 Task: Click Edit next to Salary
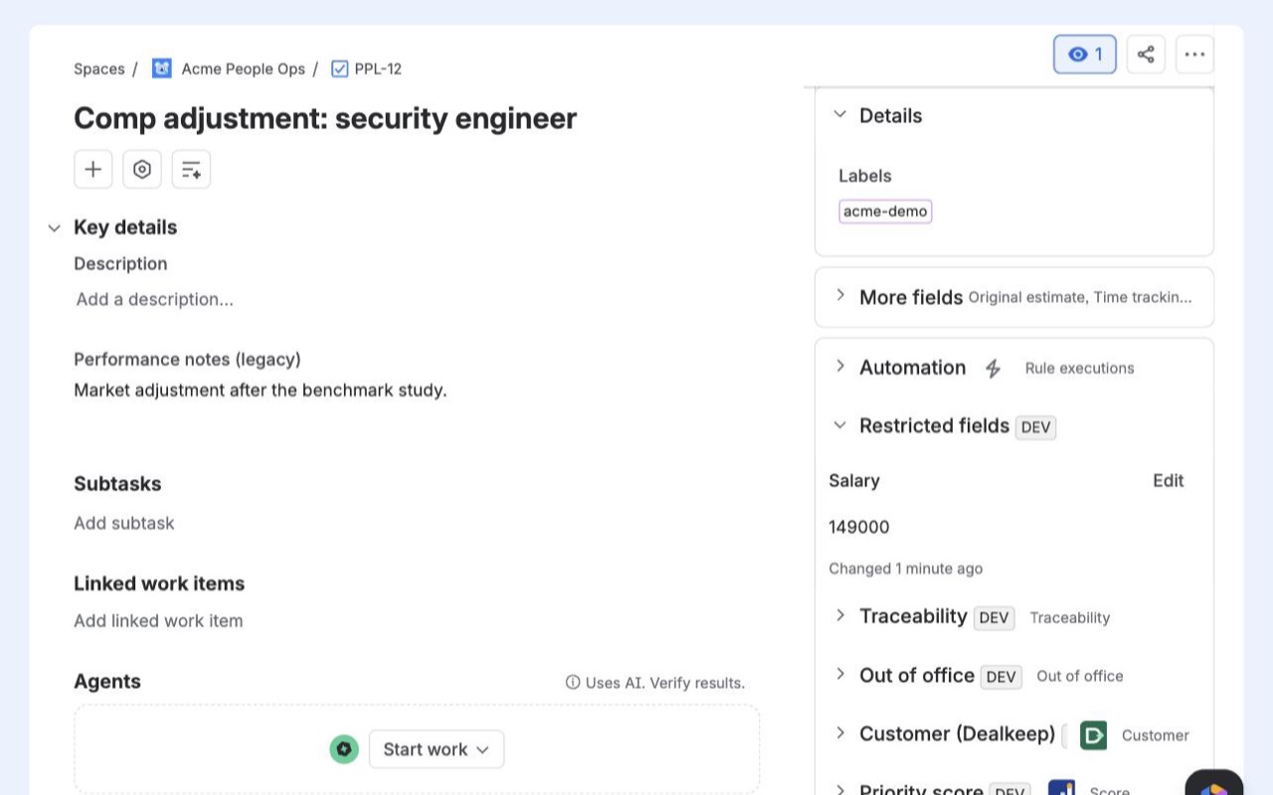pos(1169,481)
